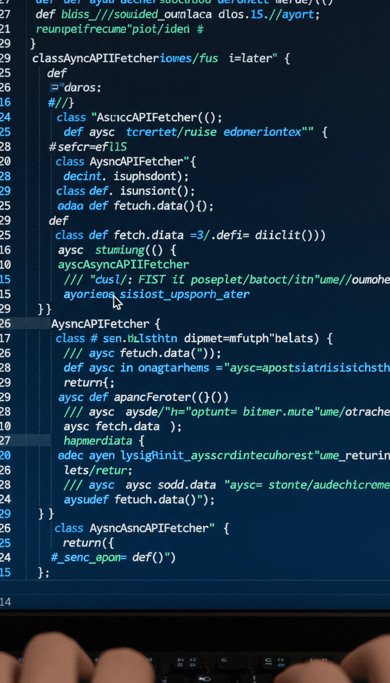Click the 'aysudef fetuch.data()");' line

(139, 500)
